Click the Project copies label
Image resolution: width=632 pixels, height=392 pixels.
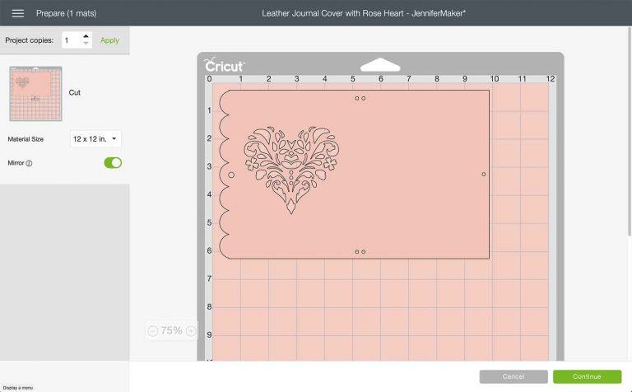(x=29, y=40)
